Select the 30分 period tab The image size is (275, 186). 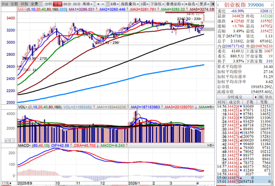[77, 3]
